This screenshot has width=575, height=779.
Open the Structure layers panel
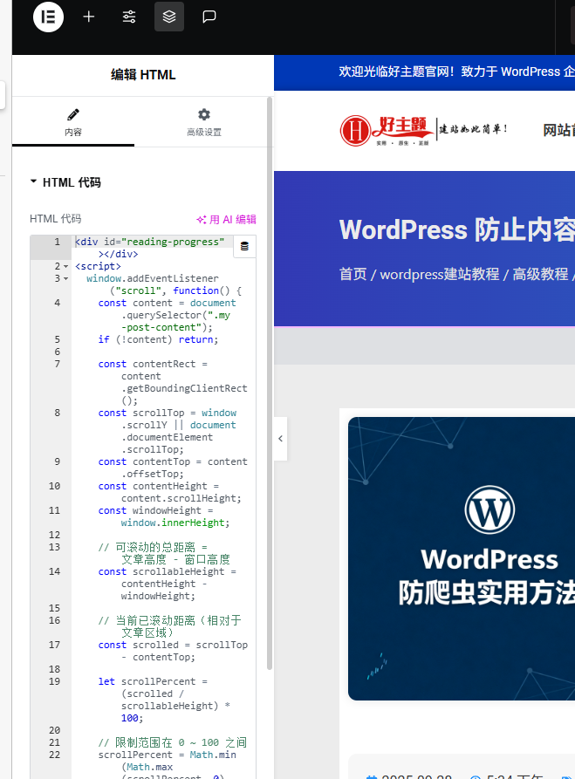[x=169, y=17]
